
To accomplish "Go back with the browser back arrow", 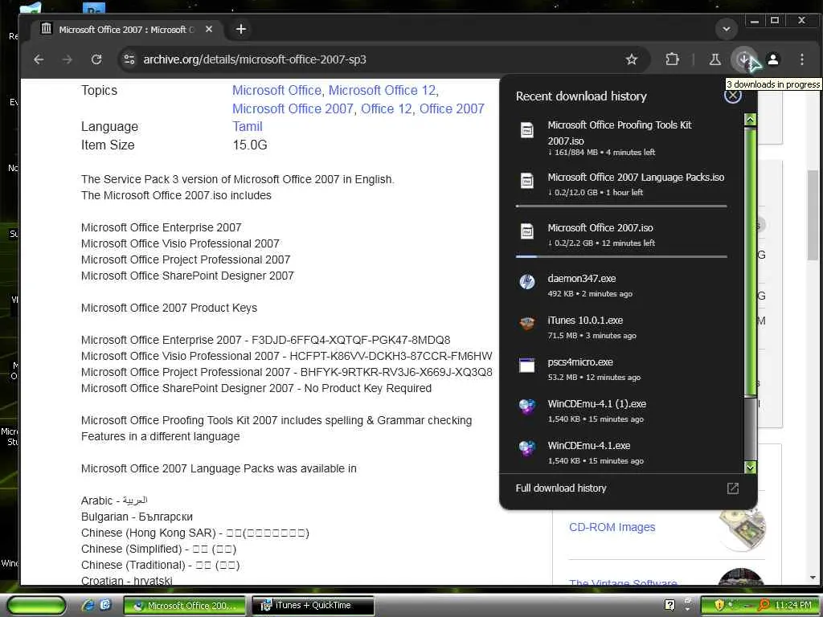I will tap(39, 59).
